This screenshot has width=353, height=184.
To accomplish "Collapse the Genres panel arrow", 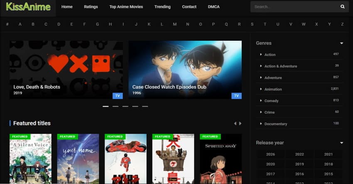I will (x=341, y=43).
